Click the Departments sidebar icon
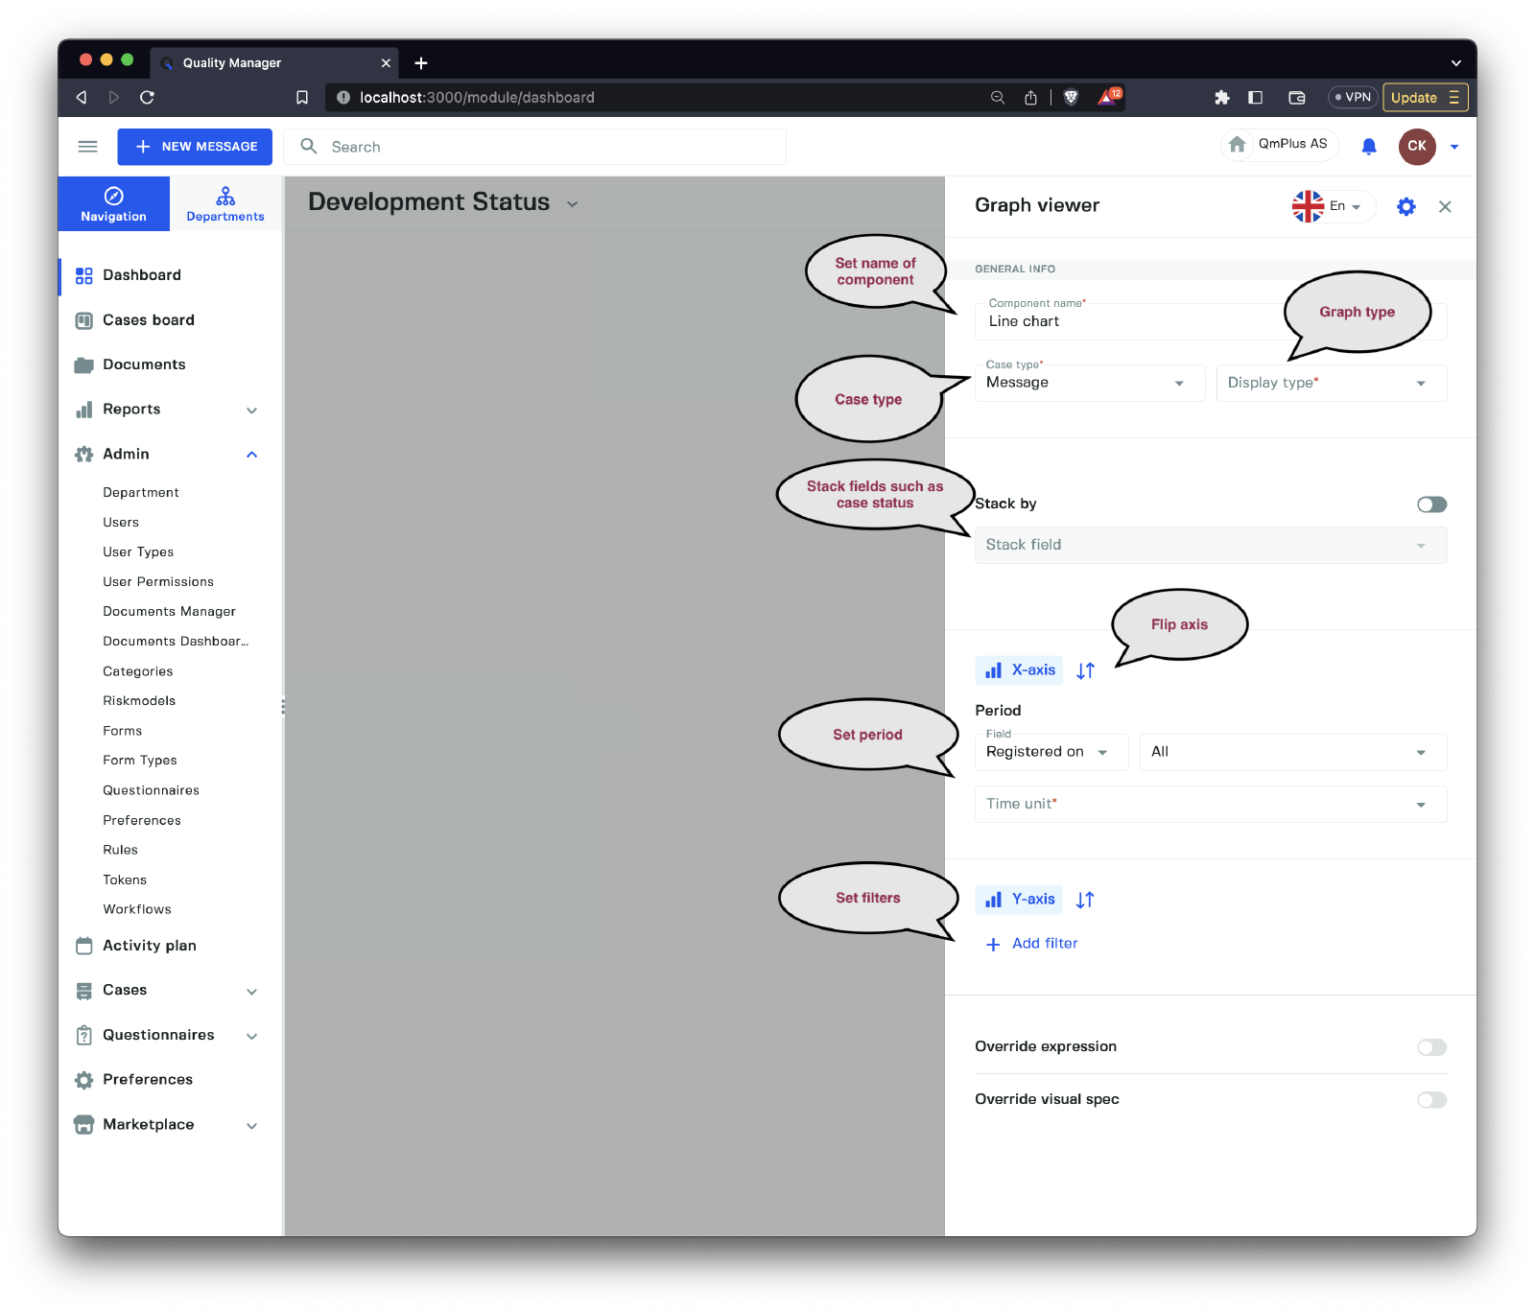1535x1313 pixels. [x=225, y=204]
